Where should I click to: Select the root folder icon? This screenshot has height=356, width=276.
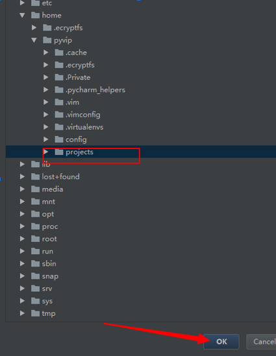coord(35,239)
